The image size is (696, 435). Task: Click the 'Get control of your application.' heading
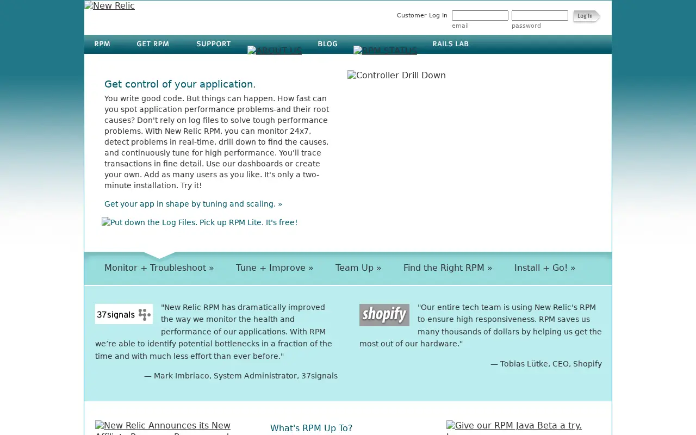coord(180,84)
